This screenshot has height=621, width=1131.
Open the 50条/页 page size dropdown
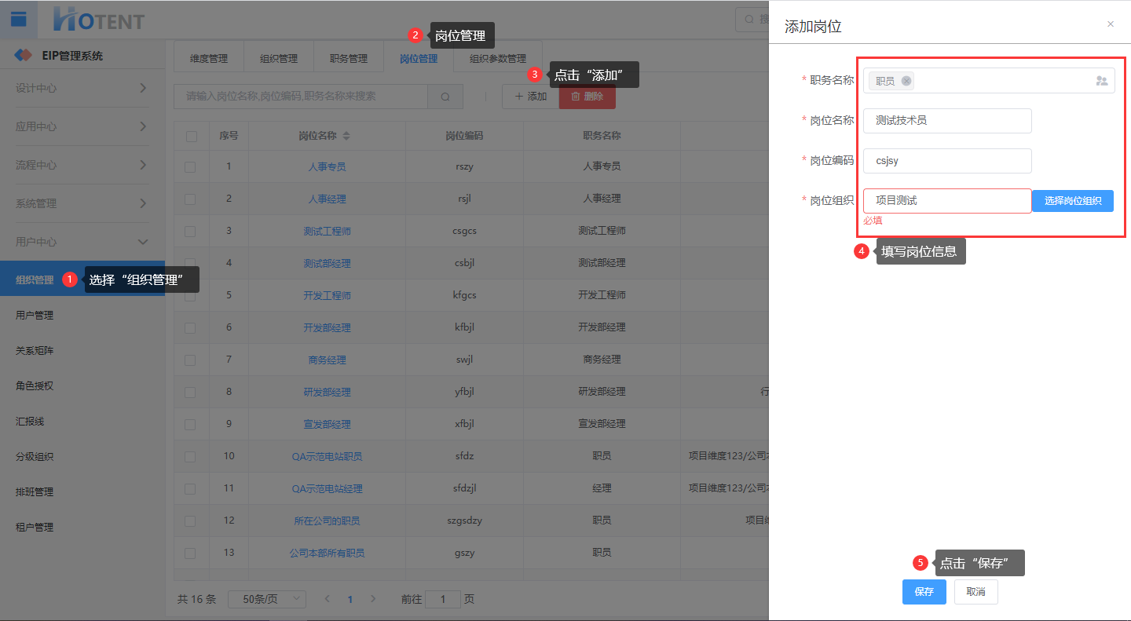pyautogui.click(x=267, y=599)
